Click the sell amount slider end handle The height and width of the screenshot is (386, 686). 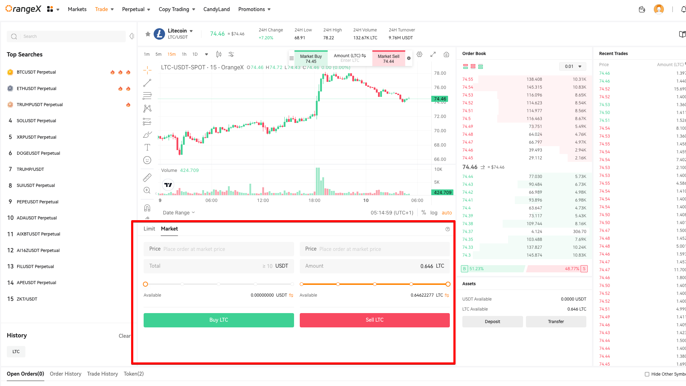448,284
